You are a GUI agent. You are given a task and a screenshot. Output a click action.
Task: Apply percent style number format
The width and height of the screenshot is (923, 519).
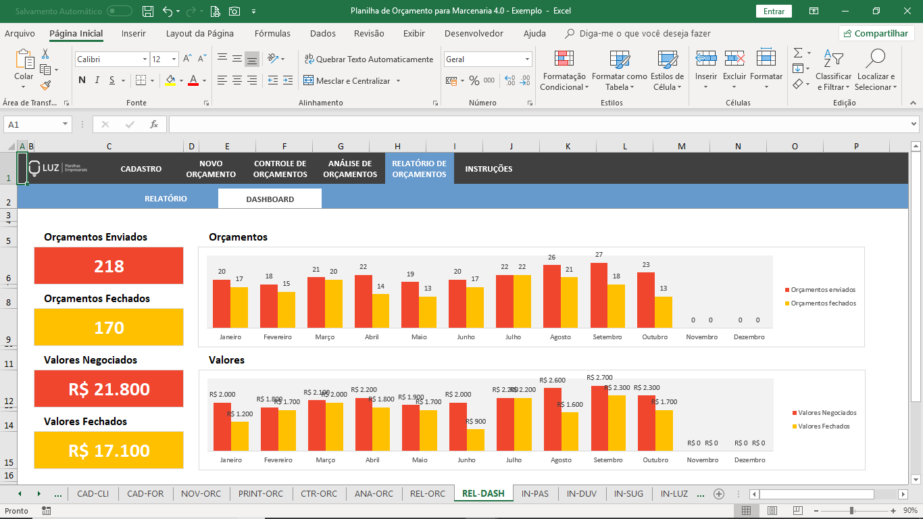click(x=474, y=80)
